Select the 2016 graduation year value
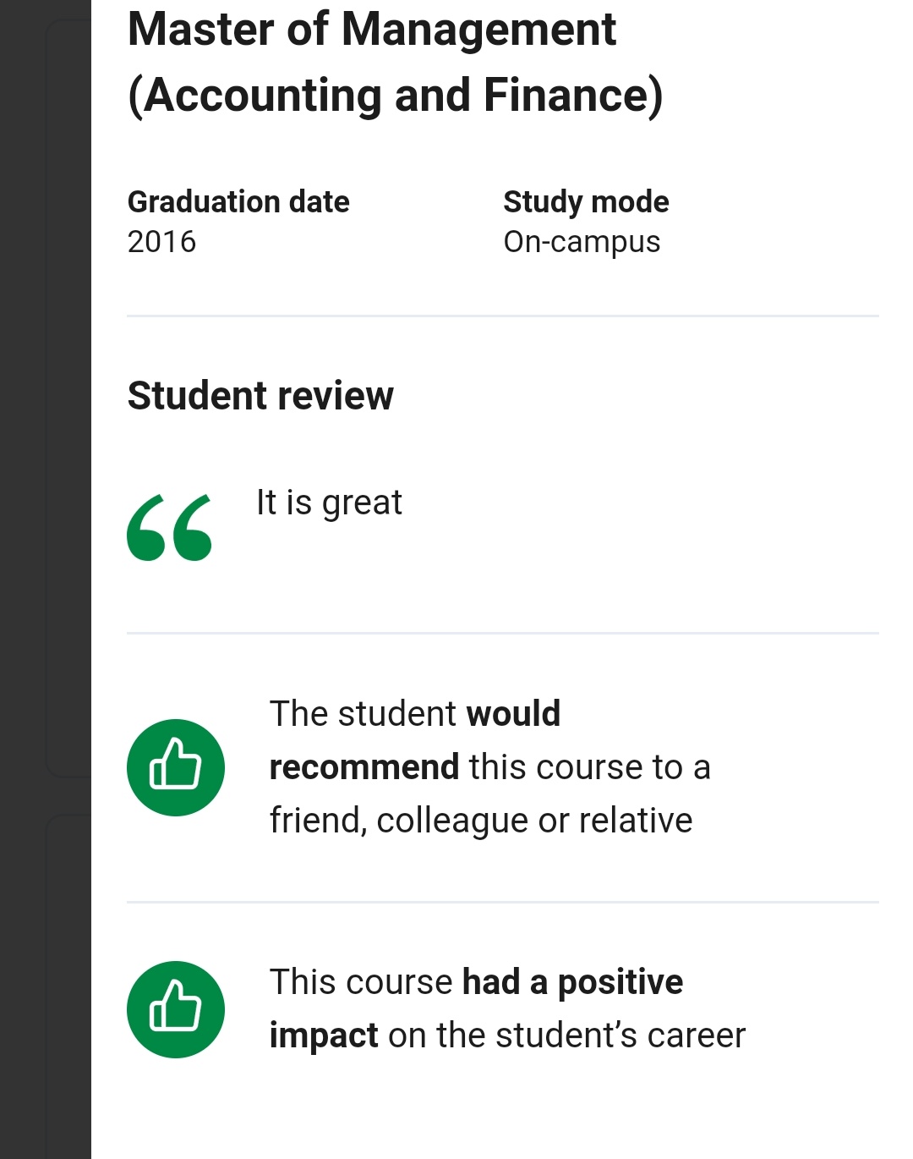This screenshot has height=1159, width=913. click(x=161, y=242)
